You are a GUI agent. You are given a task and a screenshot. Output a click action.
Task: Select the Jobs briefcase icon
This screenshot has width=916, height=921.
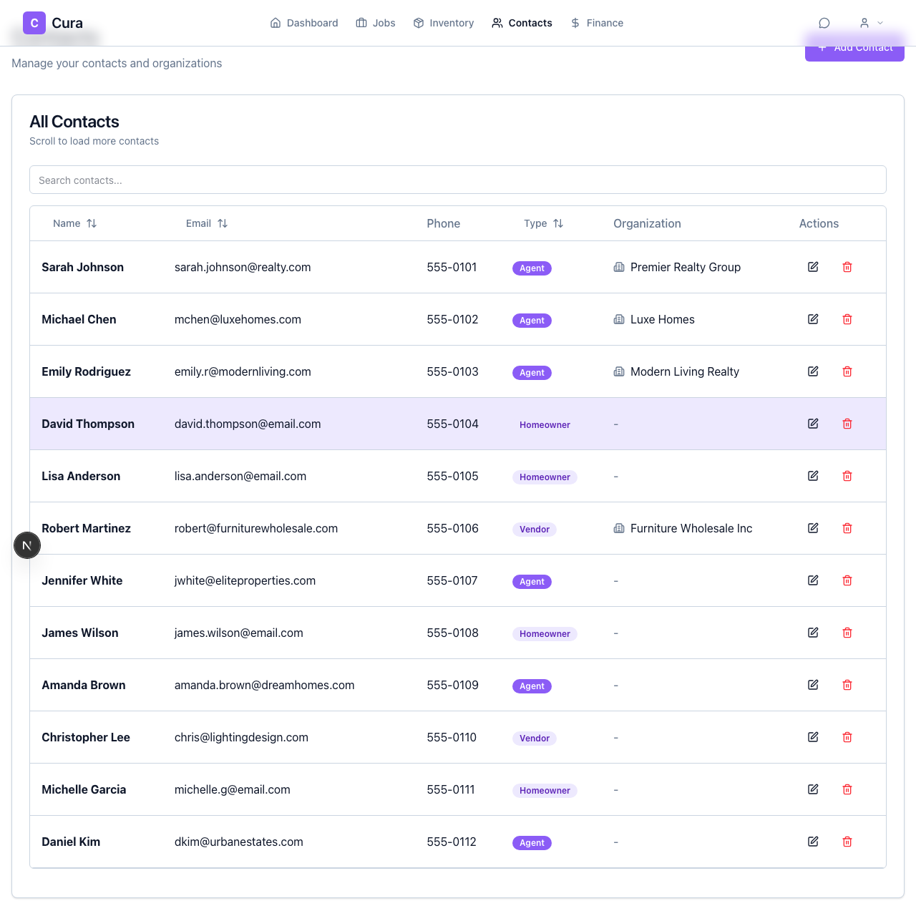(x=361, y=23)
